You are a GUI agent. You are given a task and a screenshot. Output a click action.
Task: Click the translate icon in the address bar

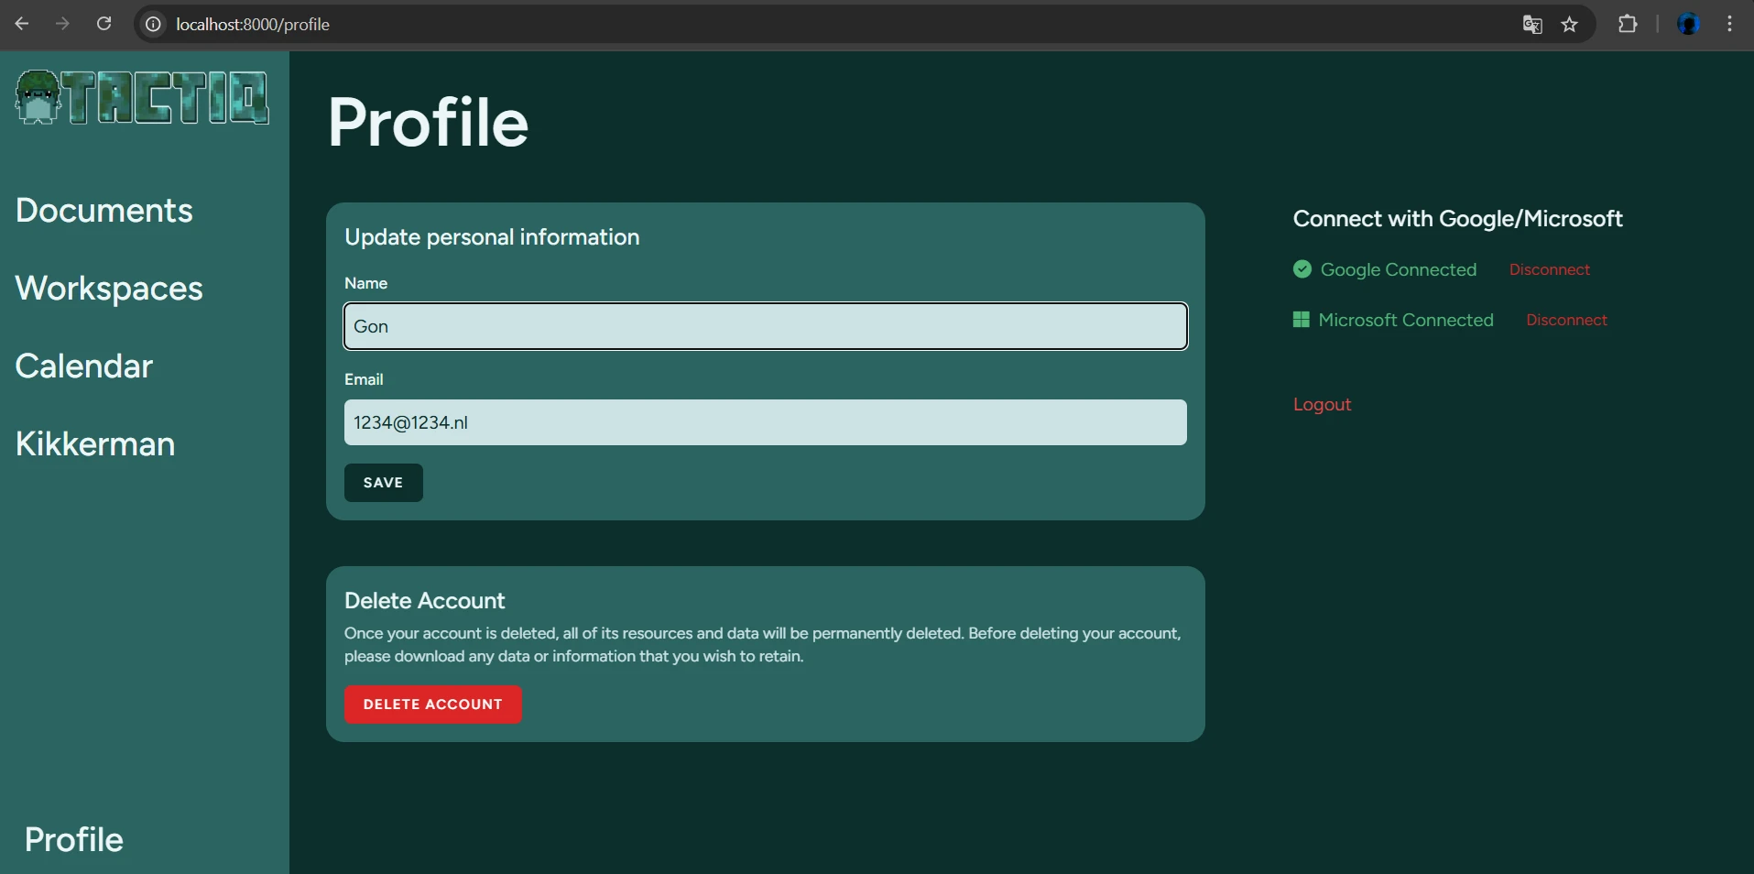pos(1531,25)
